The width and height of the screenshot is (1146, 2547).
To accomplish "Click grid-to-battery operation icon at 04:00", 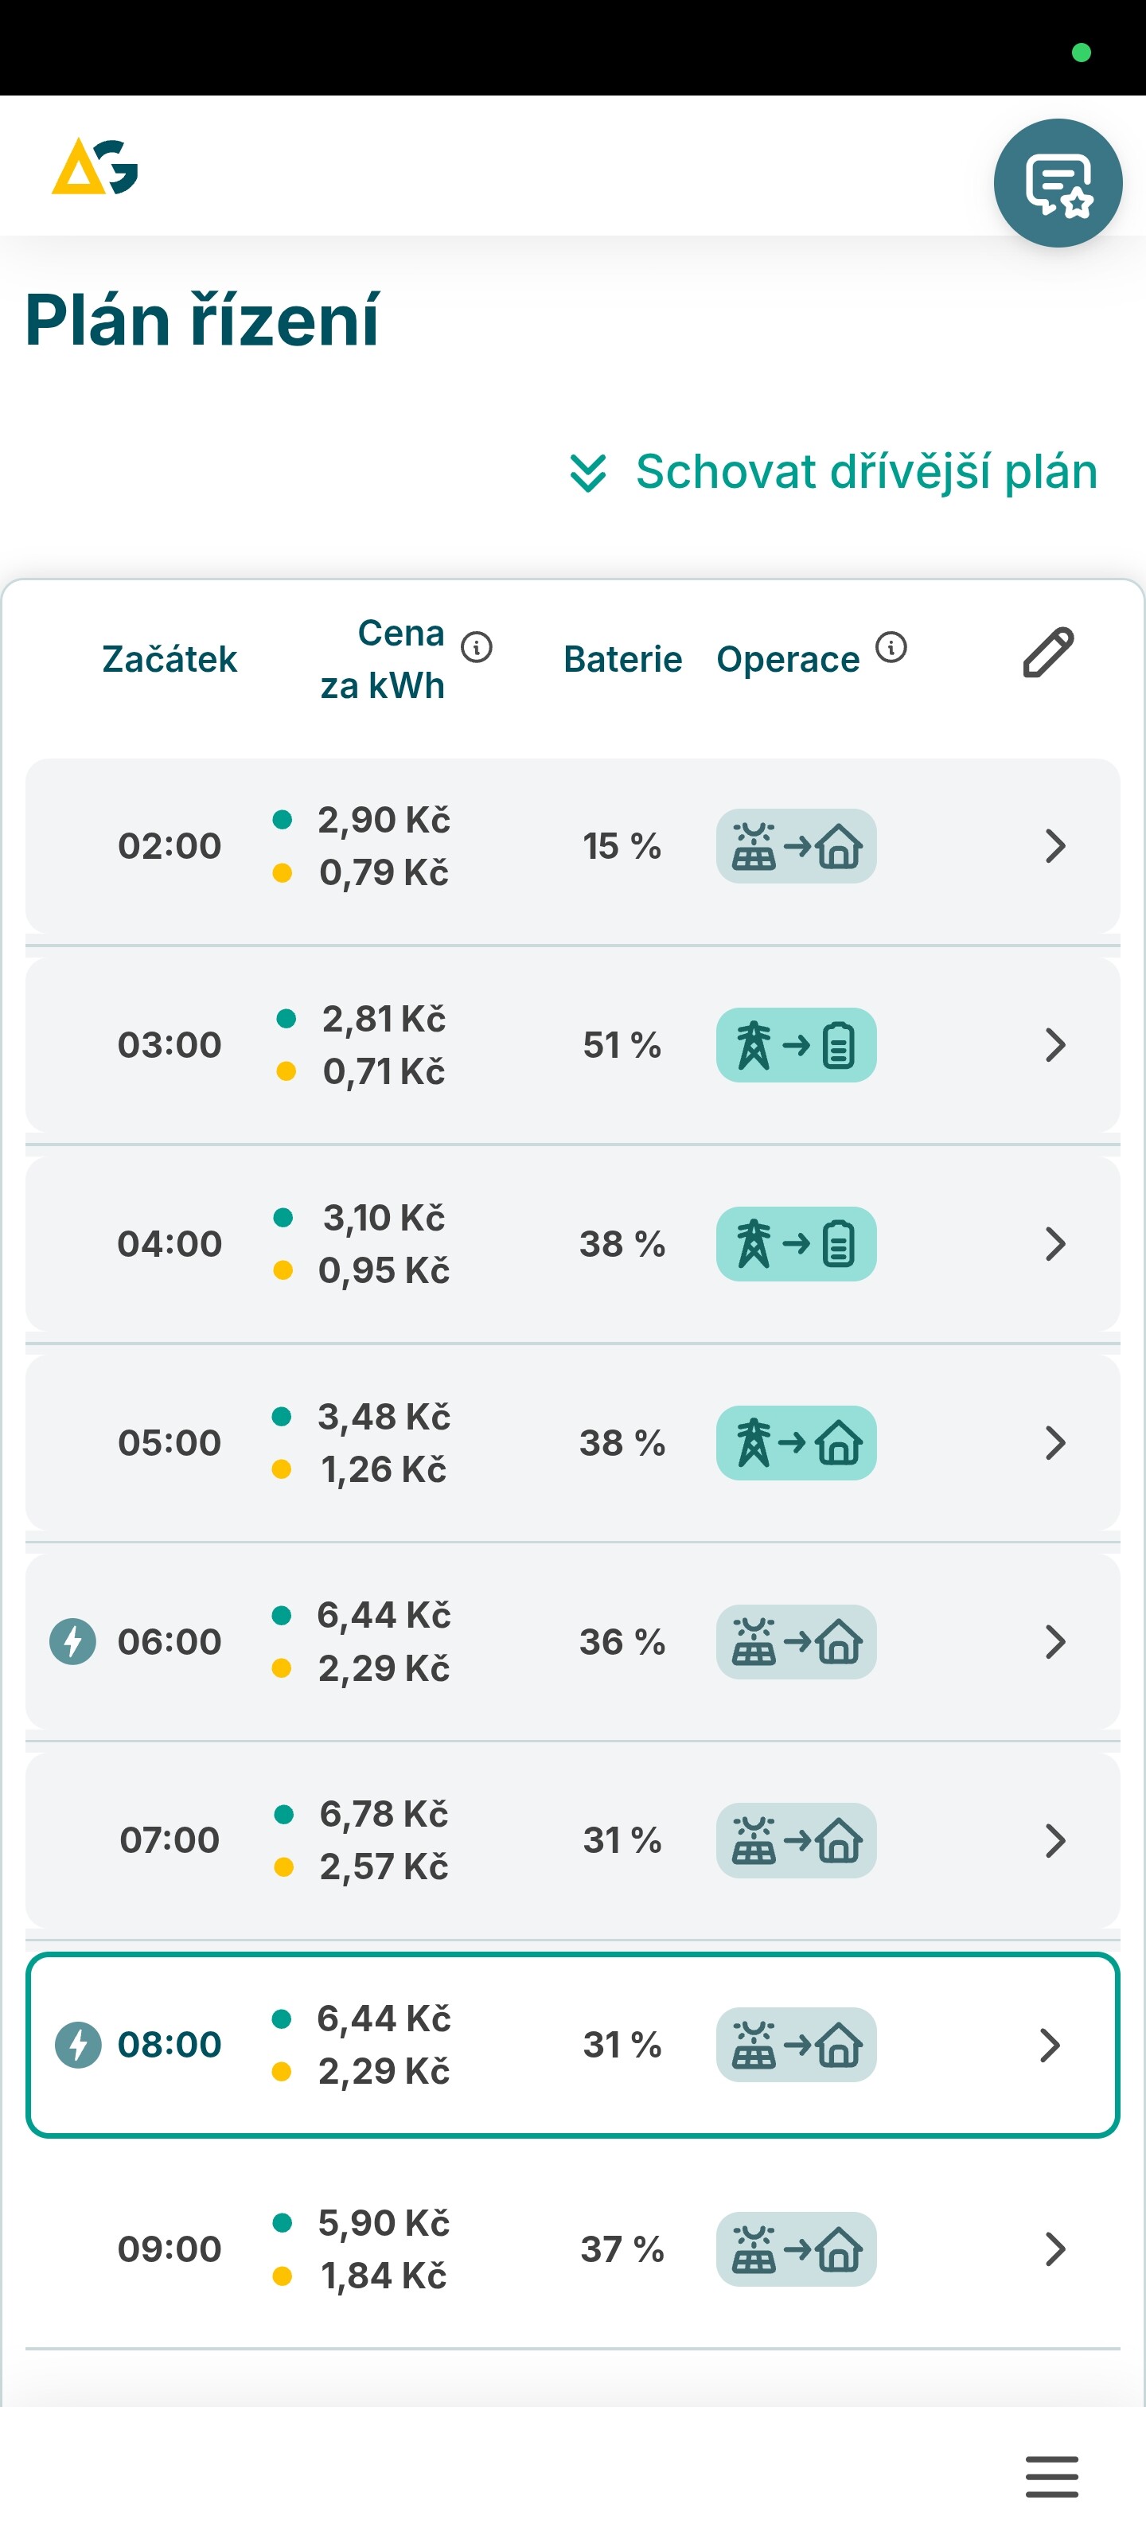I will click(796, 1244).
